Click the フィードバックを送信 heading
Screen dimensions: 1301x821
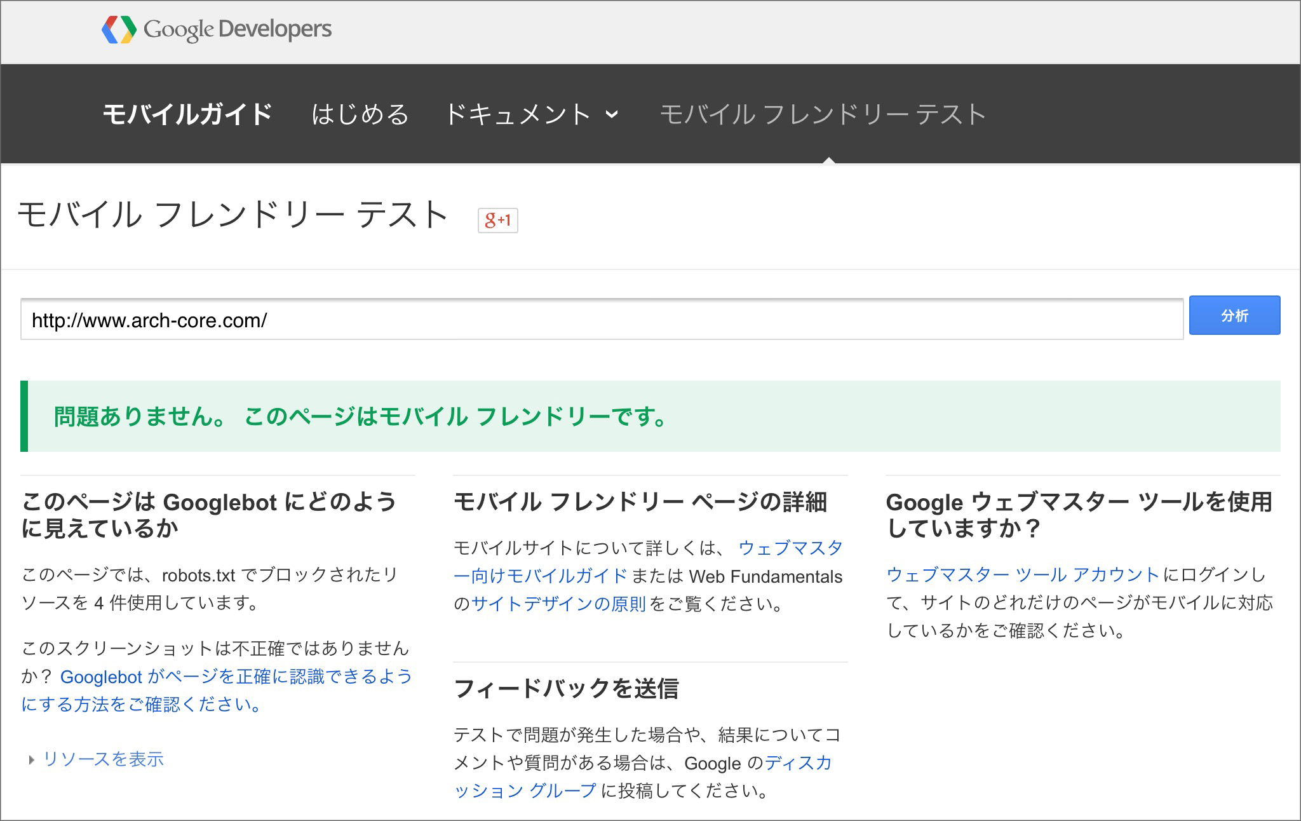(566, 688)
